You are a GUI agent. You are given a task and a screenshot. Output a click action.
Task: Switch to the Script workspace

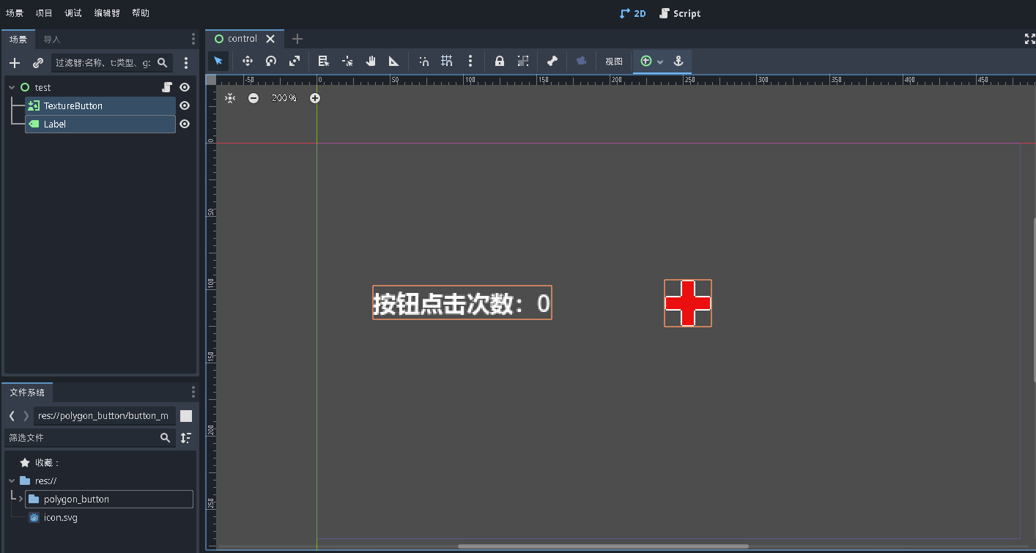click(x=680, y=12)
